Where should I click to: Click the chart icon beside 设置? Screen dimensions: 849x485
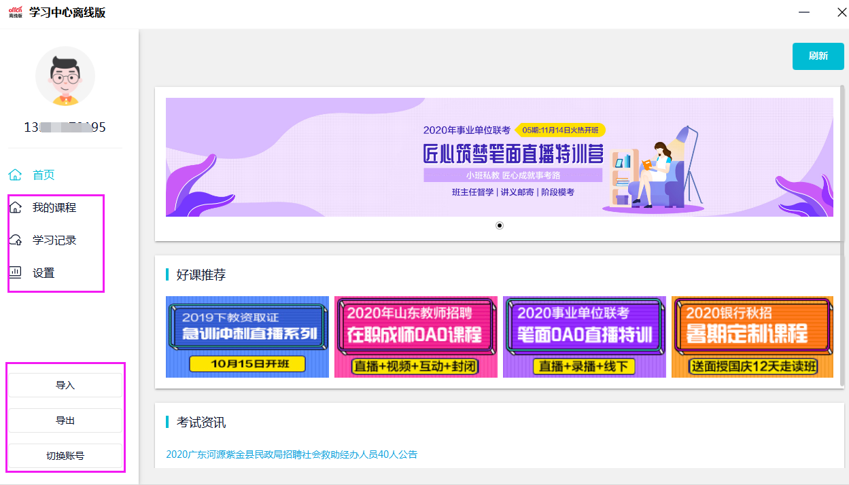pos(15,273)
